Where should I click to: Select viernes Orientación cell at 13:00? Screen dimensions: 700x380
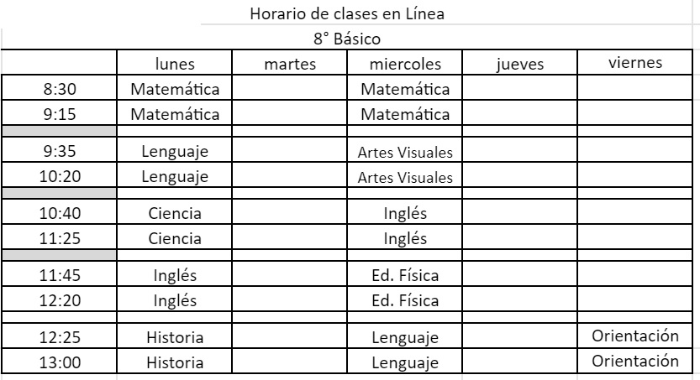tap(635, 362)
